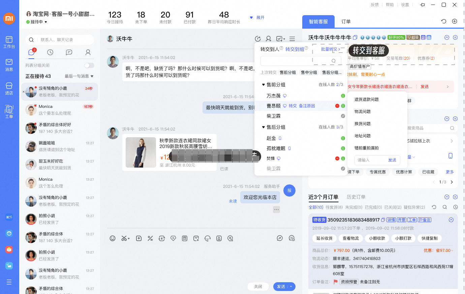
Task: Click the 请输入 custom reason field
Action: pyautogui.click(x=369, y=160)
